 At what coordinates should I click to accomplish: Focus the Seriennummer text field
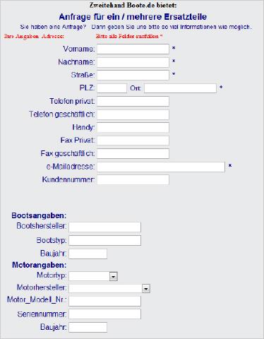coord(104,314)
